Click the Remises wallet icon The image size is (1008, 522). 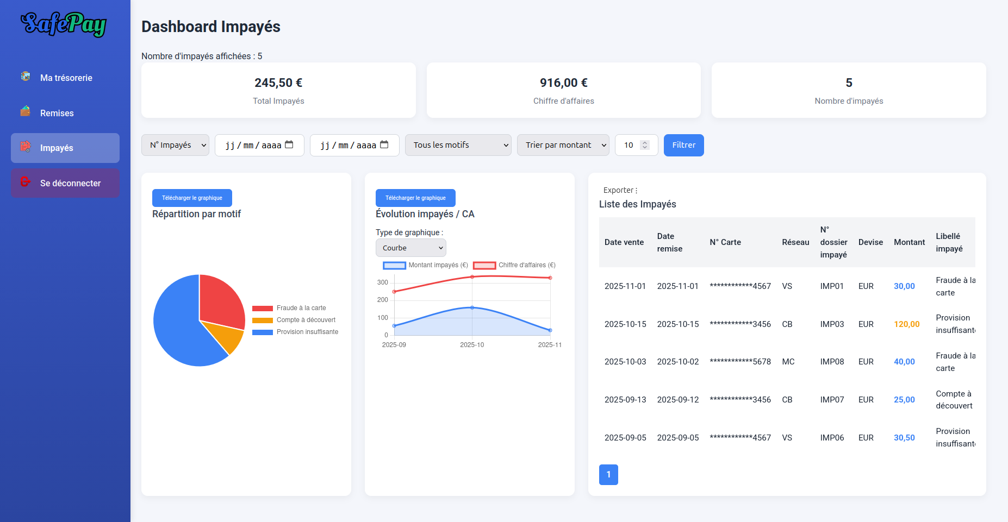pos(26,111)
